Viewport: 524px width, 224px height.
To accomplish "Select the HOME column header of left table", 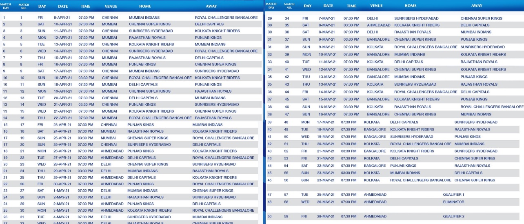I will pyautogui.click(x=145, y=6).
